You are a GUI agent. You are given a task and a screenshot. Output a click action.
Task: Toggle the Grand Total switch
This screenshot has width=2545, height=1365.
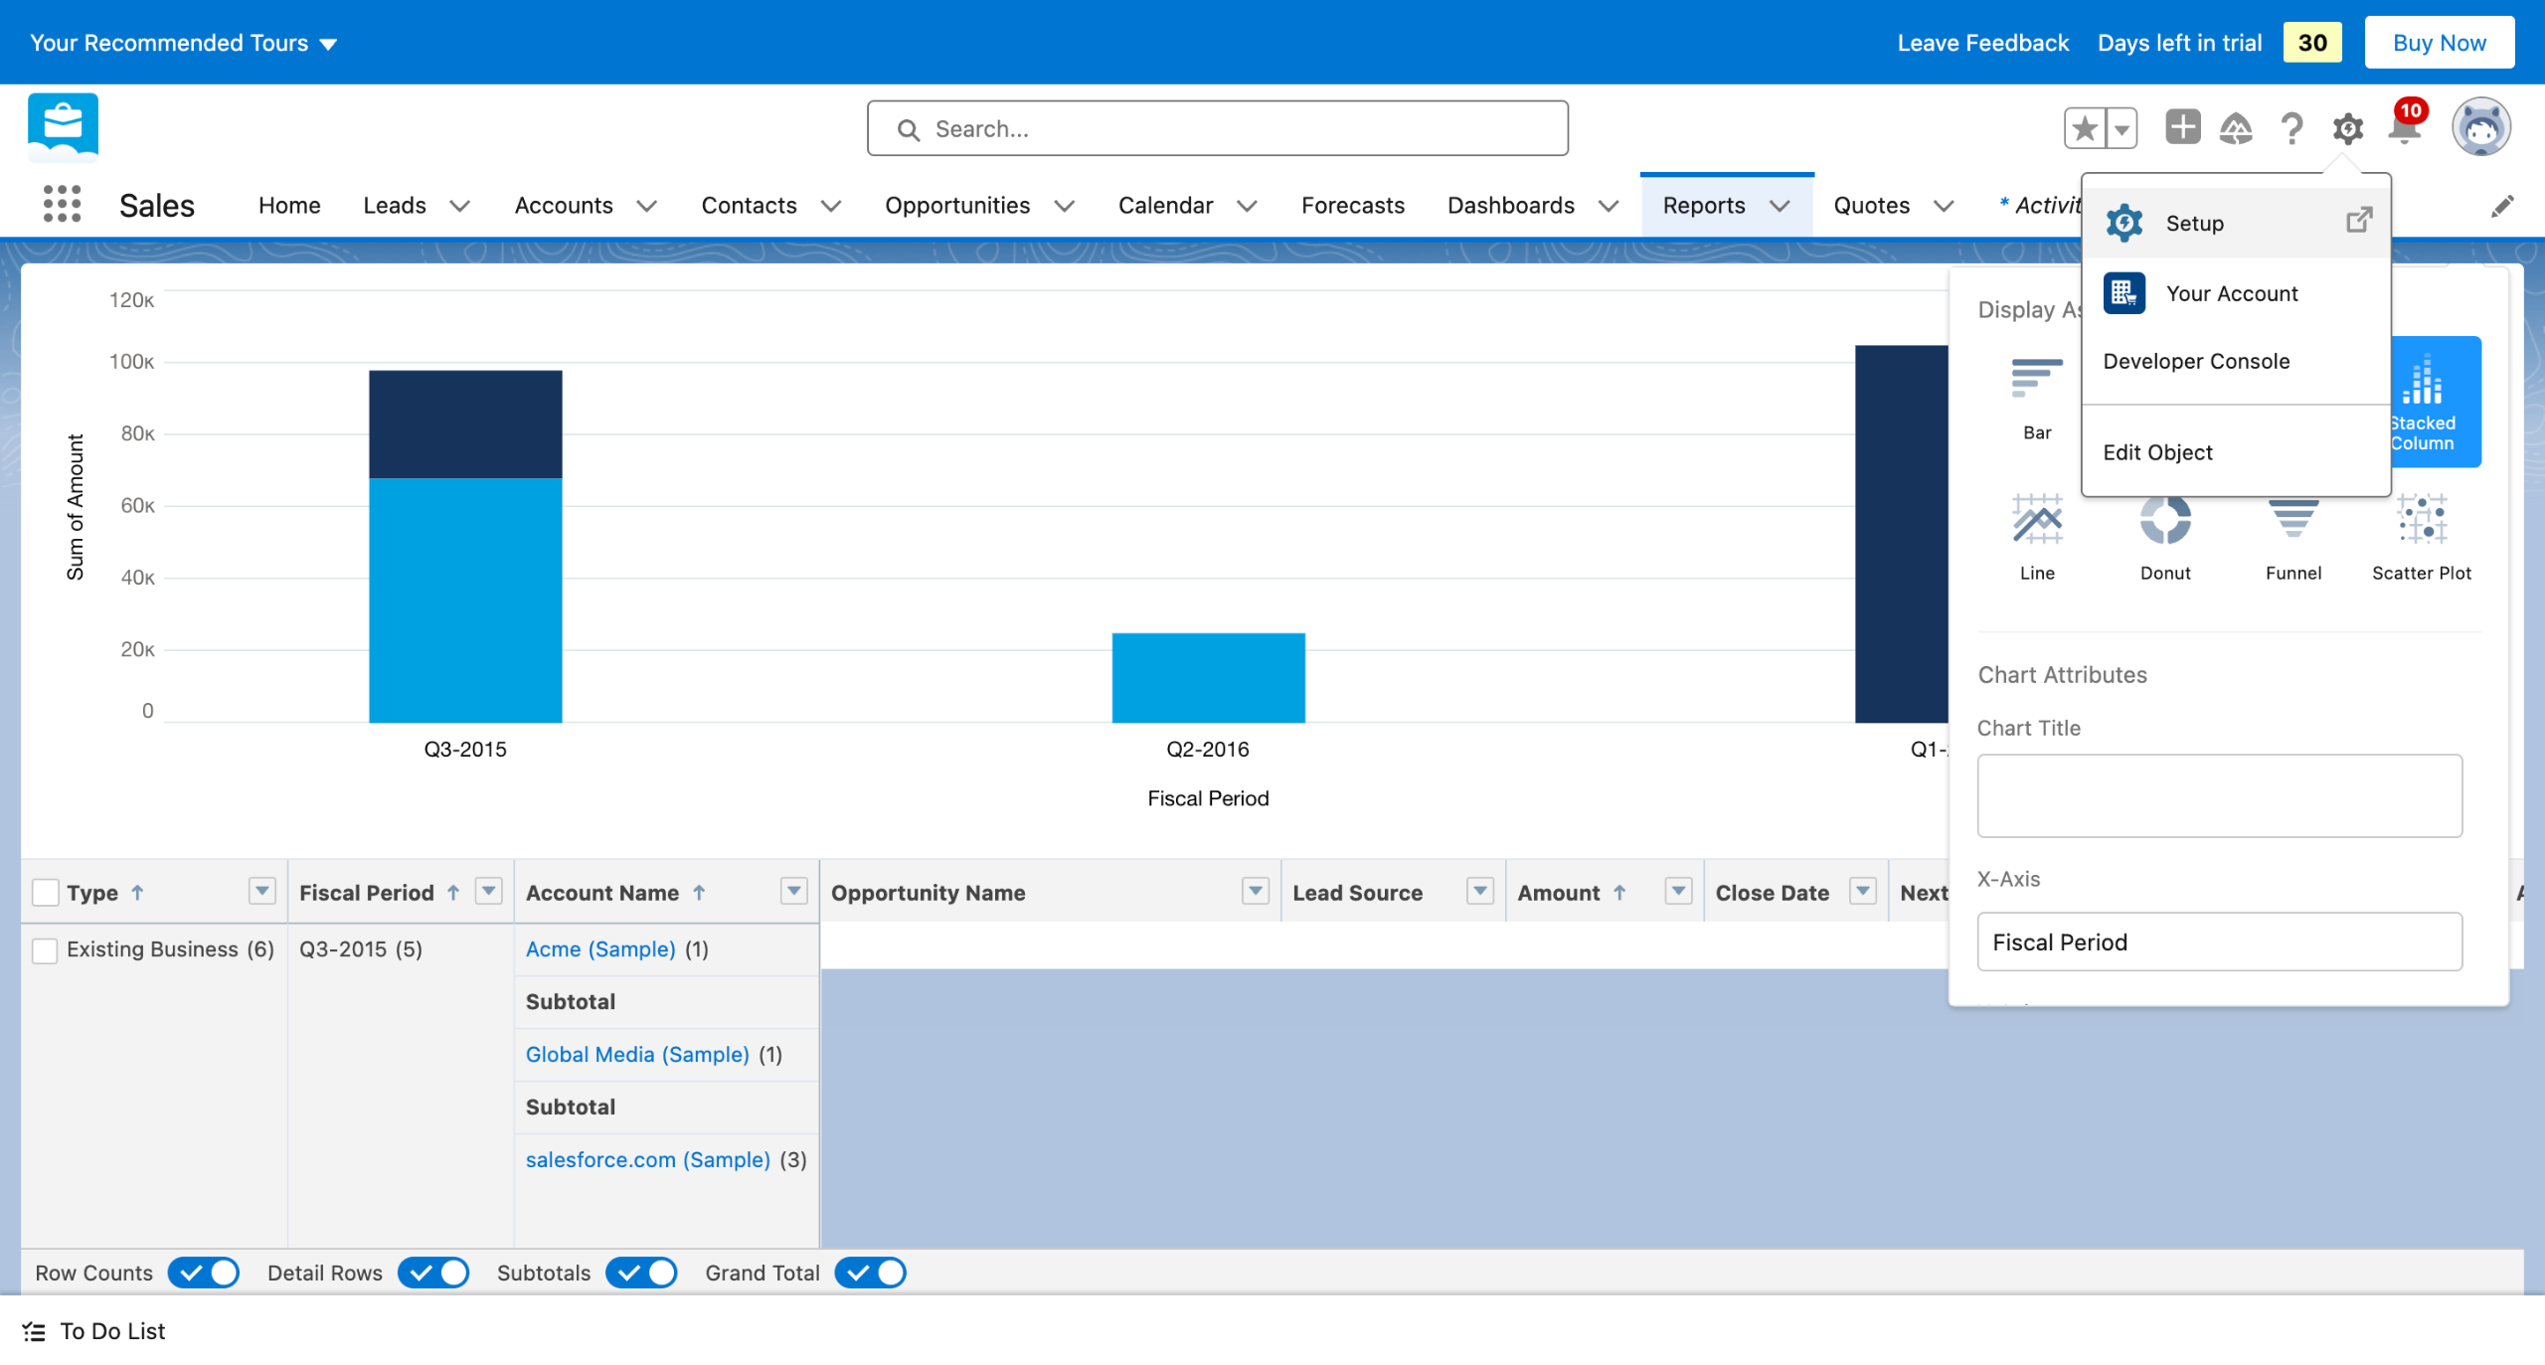tap(870, 1273)
